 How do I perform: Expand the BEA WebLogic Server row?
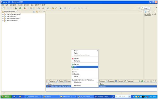(x=47, y=86)
